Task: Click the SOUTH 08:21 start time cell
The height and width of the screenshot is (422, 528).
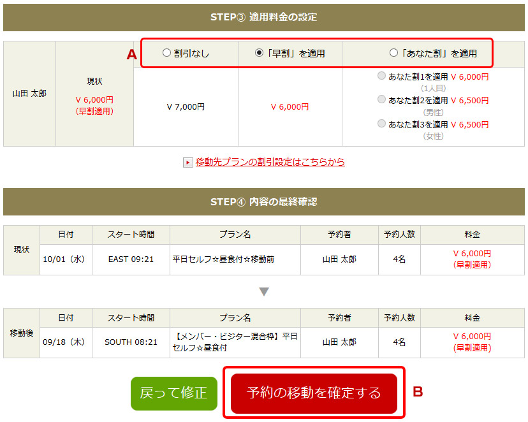Action: click(x=131, y=342)
